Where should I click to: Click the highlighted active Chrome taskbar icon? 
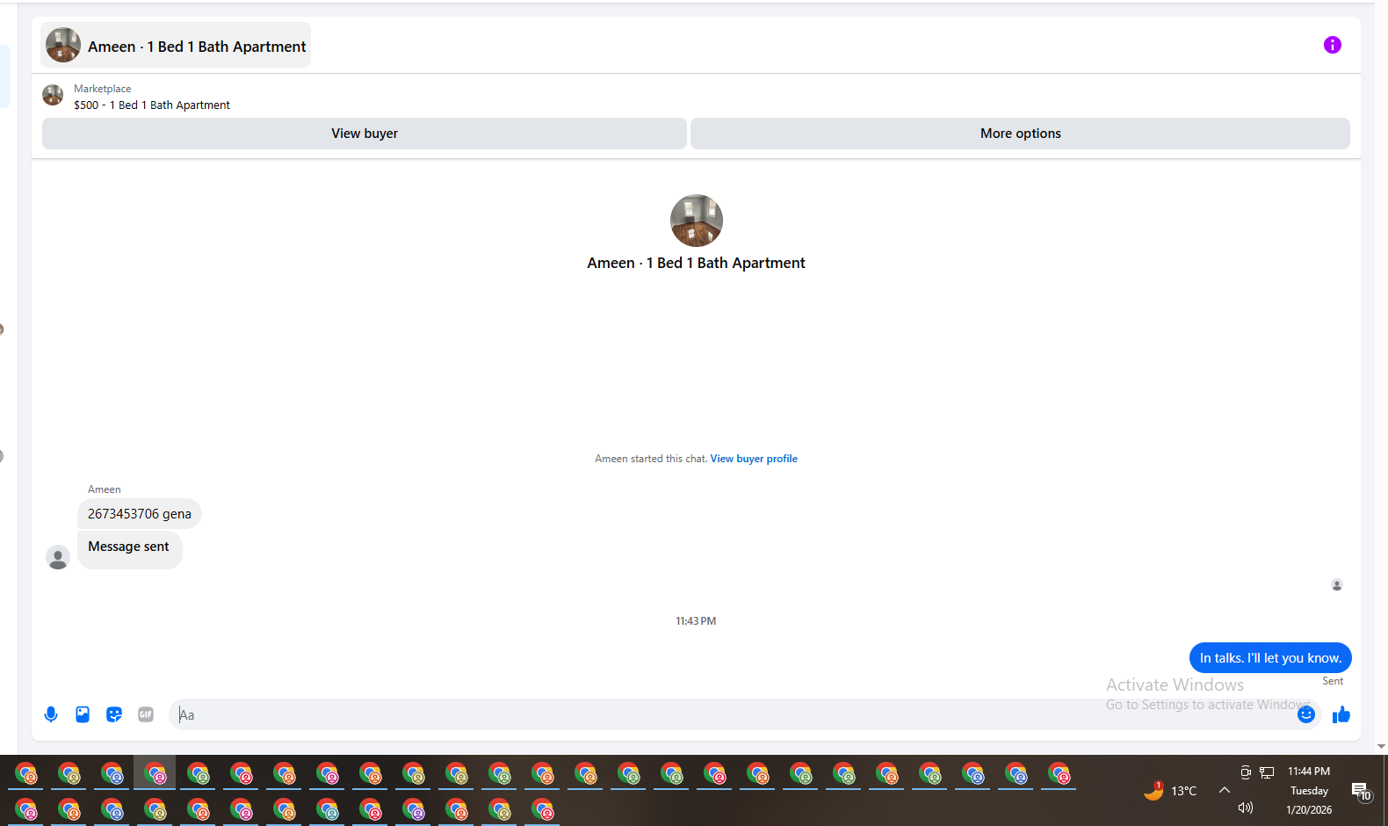click(155, 774)
